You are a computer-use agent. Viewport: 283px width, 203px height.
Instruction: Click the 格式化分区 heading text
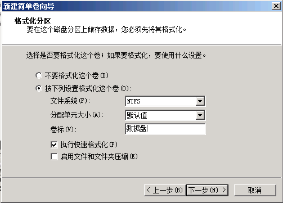[x=33, y=21]
